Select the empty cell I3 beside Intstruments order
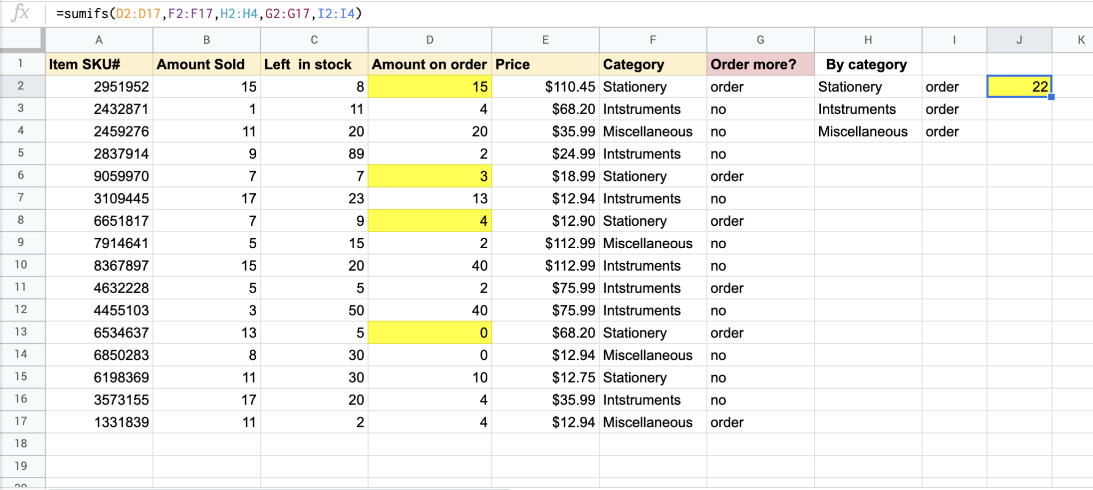Screen dimensions: 1093x490 point(954,109)
